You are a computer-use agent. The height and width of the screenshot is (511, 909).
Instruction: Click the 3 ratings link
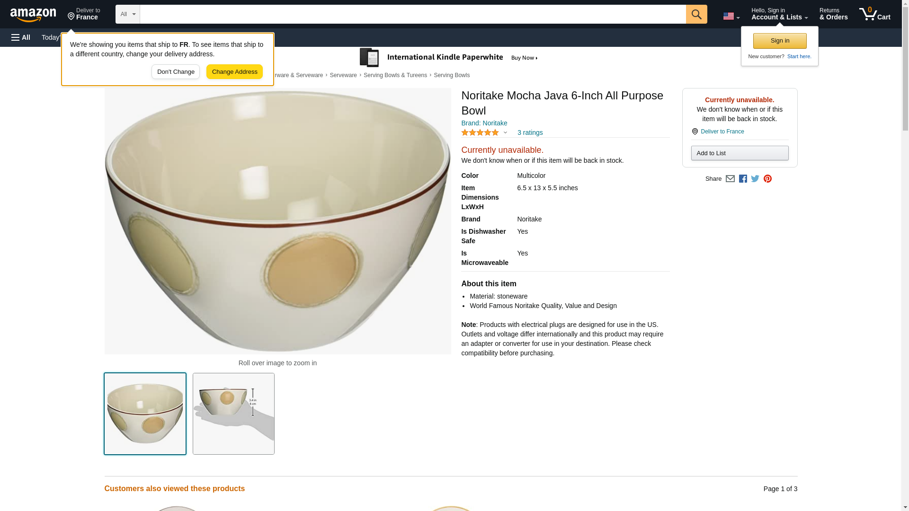coord(530,133)
